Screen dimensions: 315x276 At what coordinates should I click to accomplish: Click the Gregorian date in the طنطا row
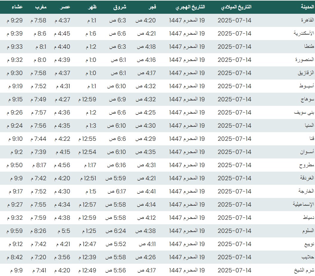(234, 47)
